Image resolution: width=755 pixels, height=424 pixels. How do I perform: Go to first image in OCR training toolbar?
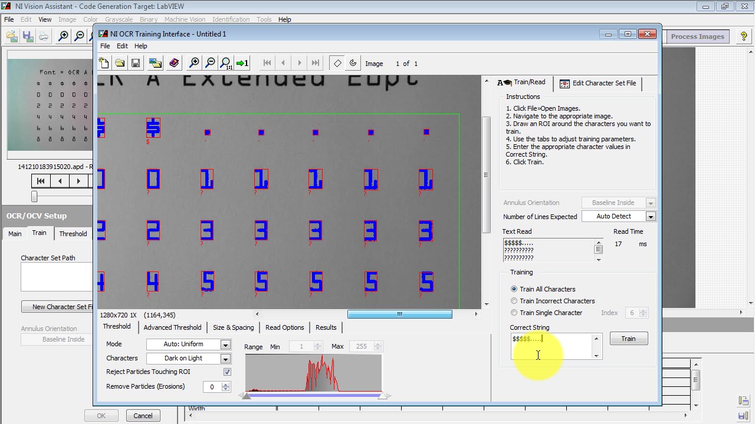click(x=267, y=63)
